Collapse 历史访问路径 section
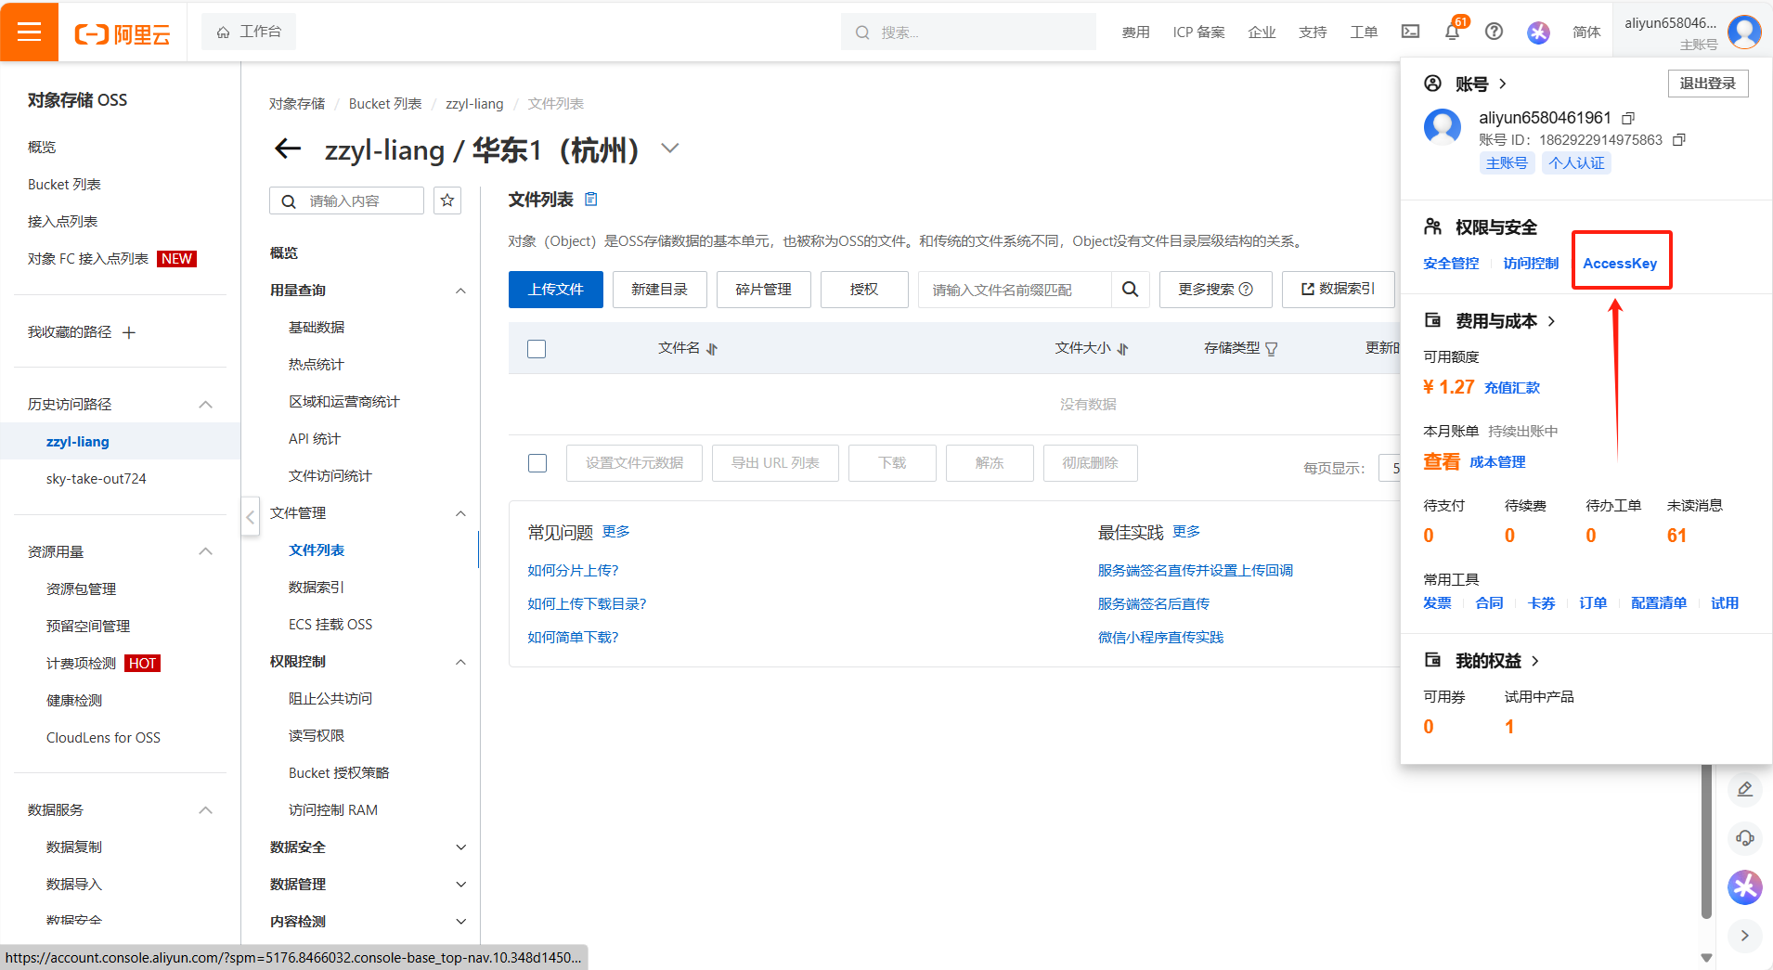This screenshot has width=1773, height=970. coord(206,405)
